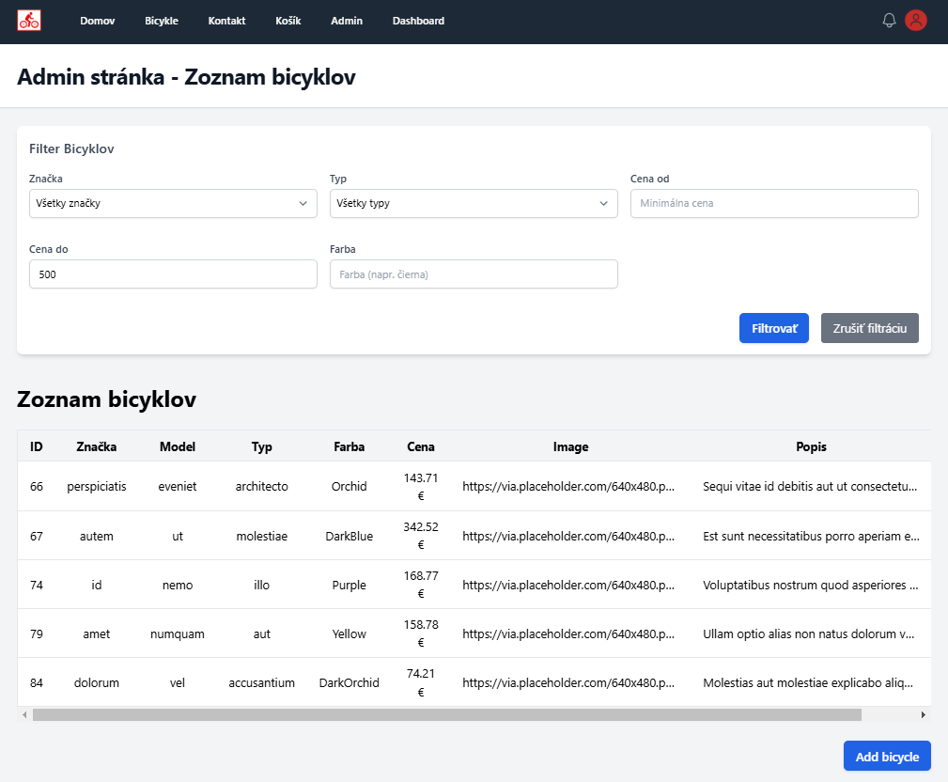Open the Bicykle navigation item
Viewport: 948px width, 782px height.
162,21
